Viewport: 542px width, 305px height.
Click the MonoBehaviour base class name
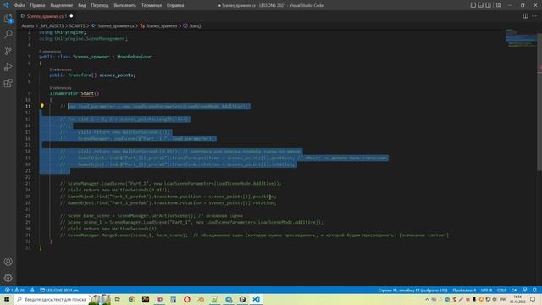(x=134, y=57)
